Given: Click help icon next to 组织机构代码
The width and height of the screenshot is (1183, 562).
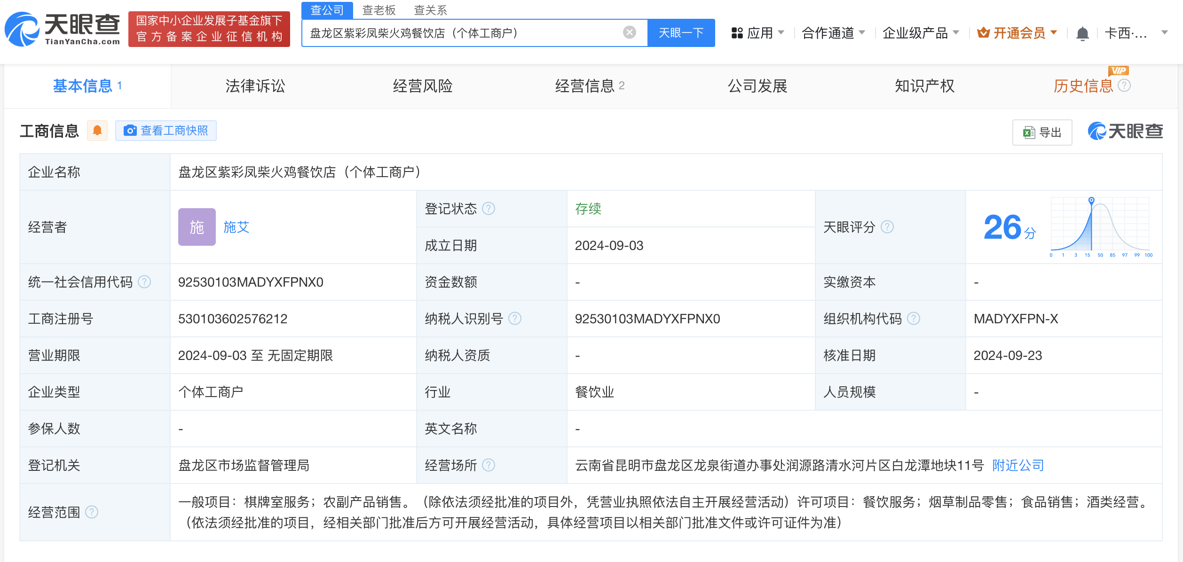Looking at the screenshot, I should pos(914,319).
